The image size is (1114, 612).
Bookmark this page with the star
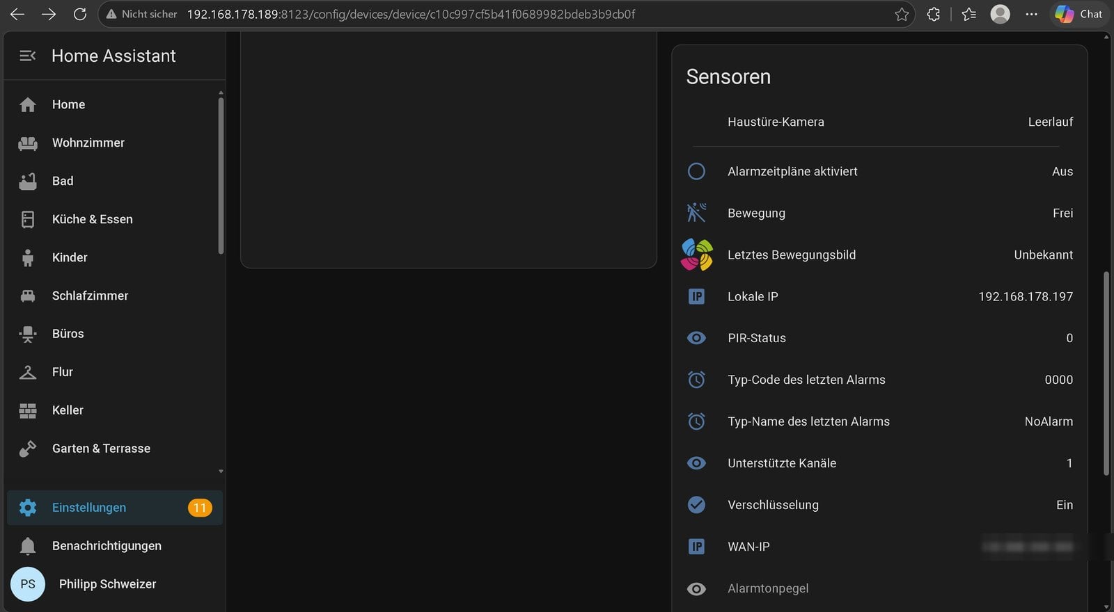[x=902, y=14]
